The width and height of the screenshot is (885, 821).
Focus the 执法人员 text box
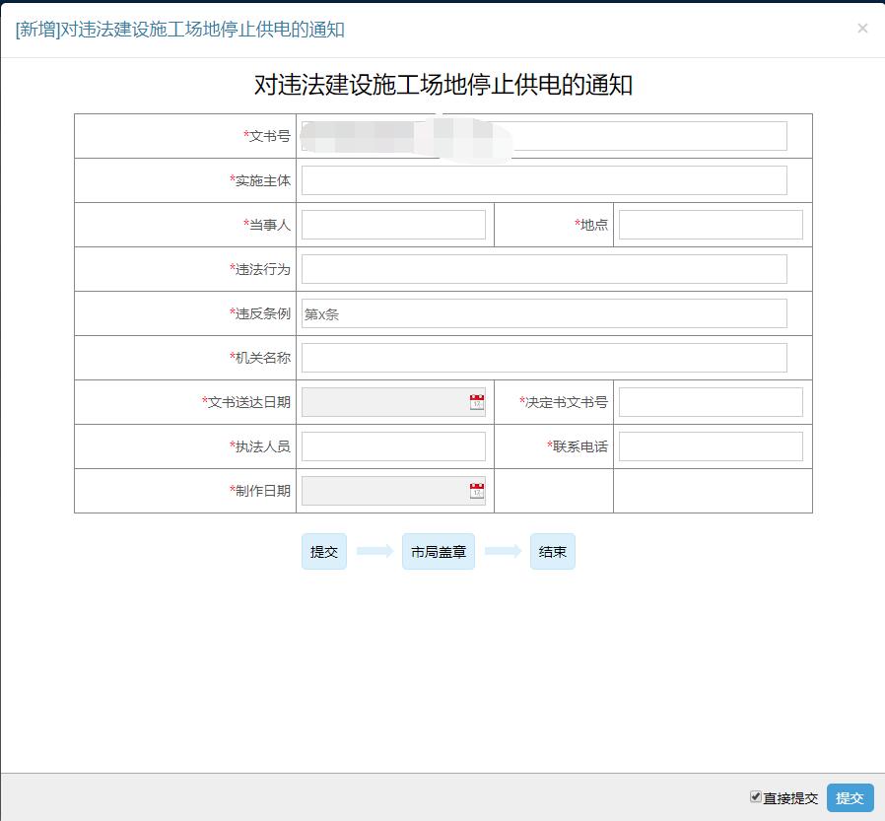pos(393,446)
